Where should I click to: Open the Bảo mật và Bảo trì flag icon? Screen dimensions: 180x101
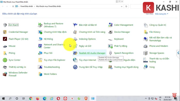point(75,25)
